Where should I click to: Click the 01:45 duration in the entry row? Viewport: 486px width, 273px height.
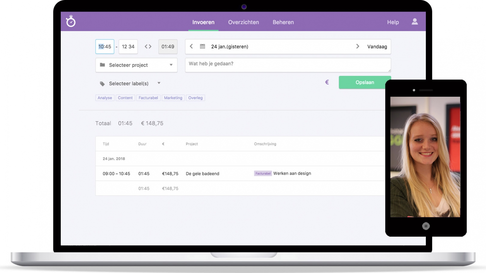point(144,174)
